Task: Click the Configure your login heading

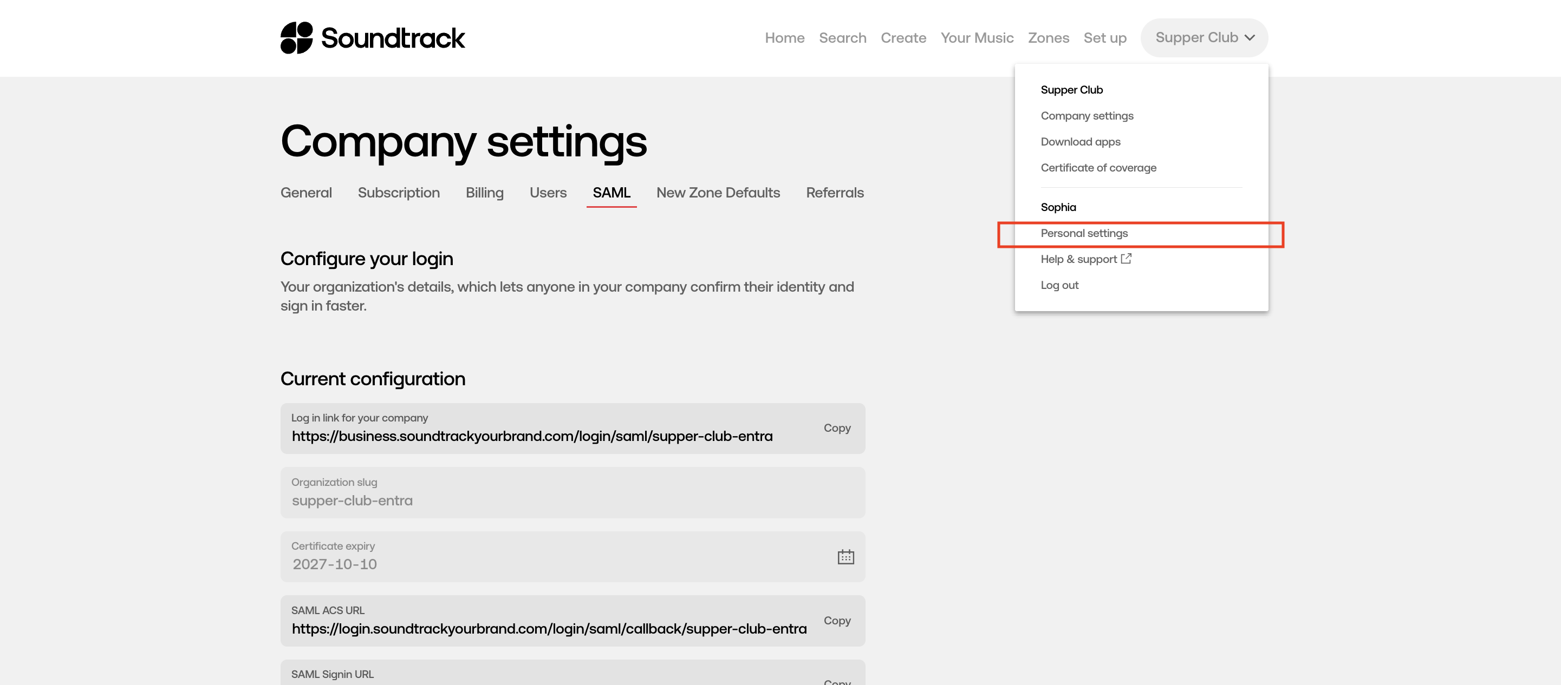Action: pyautogui.click(x=367, y=259)
